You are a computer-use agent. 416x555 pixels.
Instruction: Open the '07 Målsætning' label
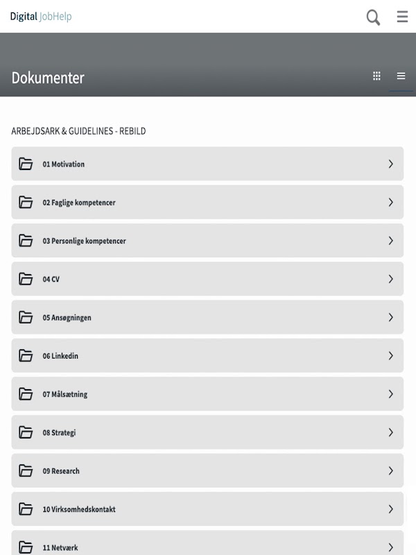pyautogui.click(x=64, y=394)
